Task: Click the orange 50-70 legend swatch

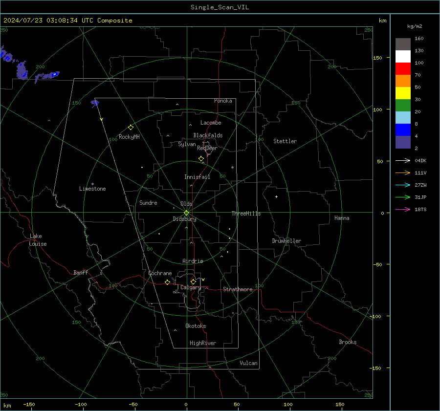Action: click(x=403, y=81)
